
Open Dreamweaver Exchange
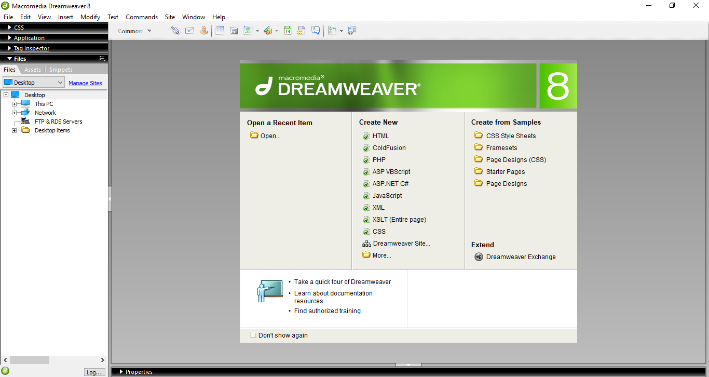[x=515, y=257]
